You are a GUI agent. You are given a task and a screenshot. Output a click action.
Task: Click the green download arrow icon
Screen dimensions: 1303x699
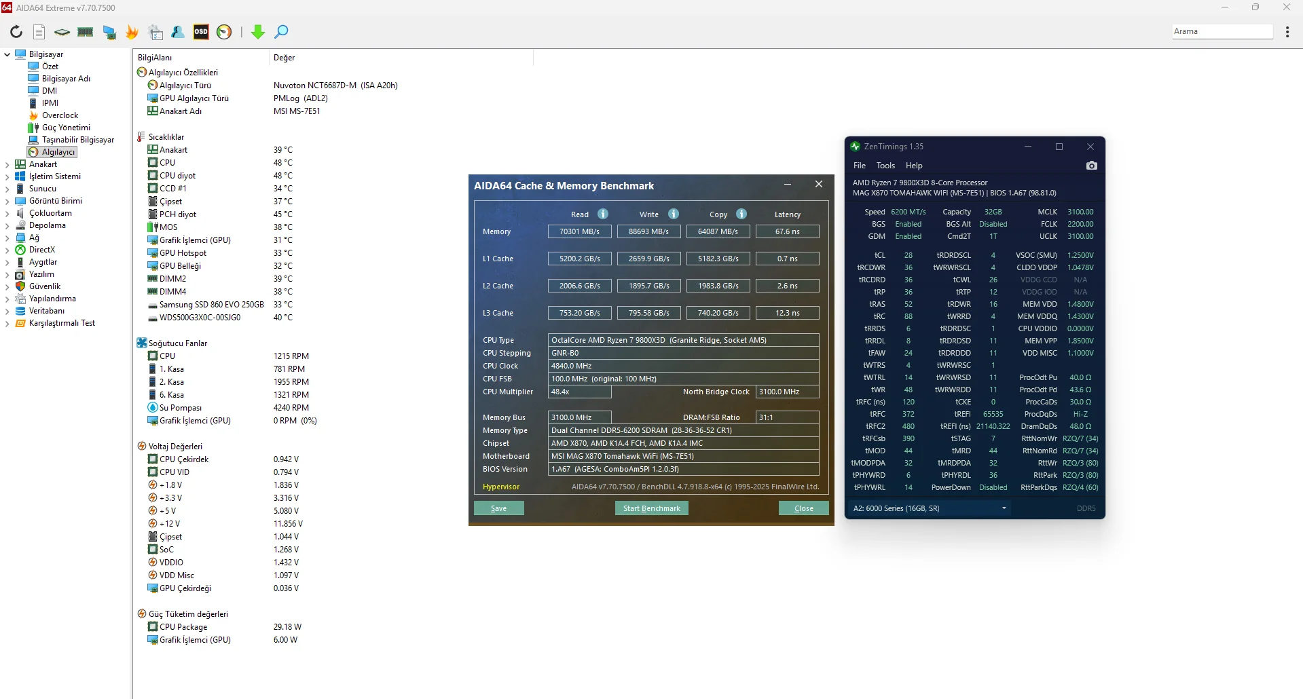(258, 32)
